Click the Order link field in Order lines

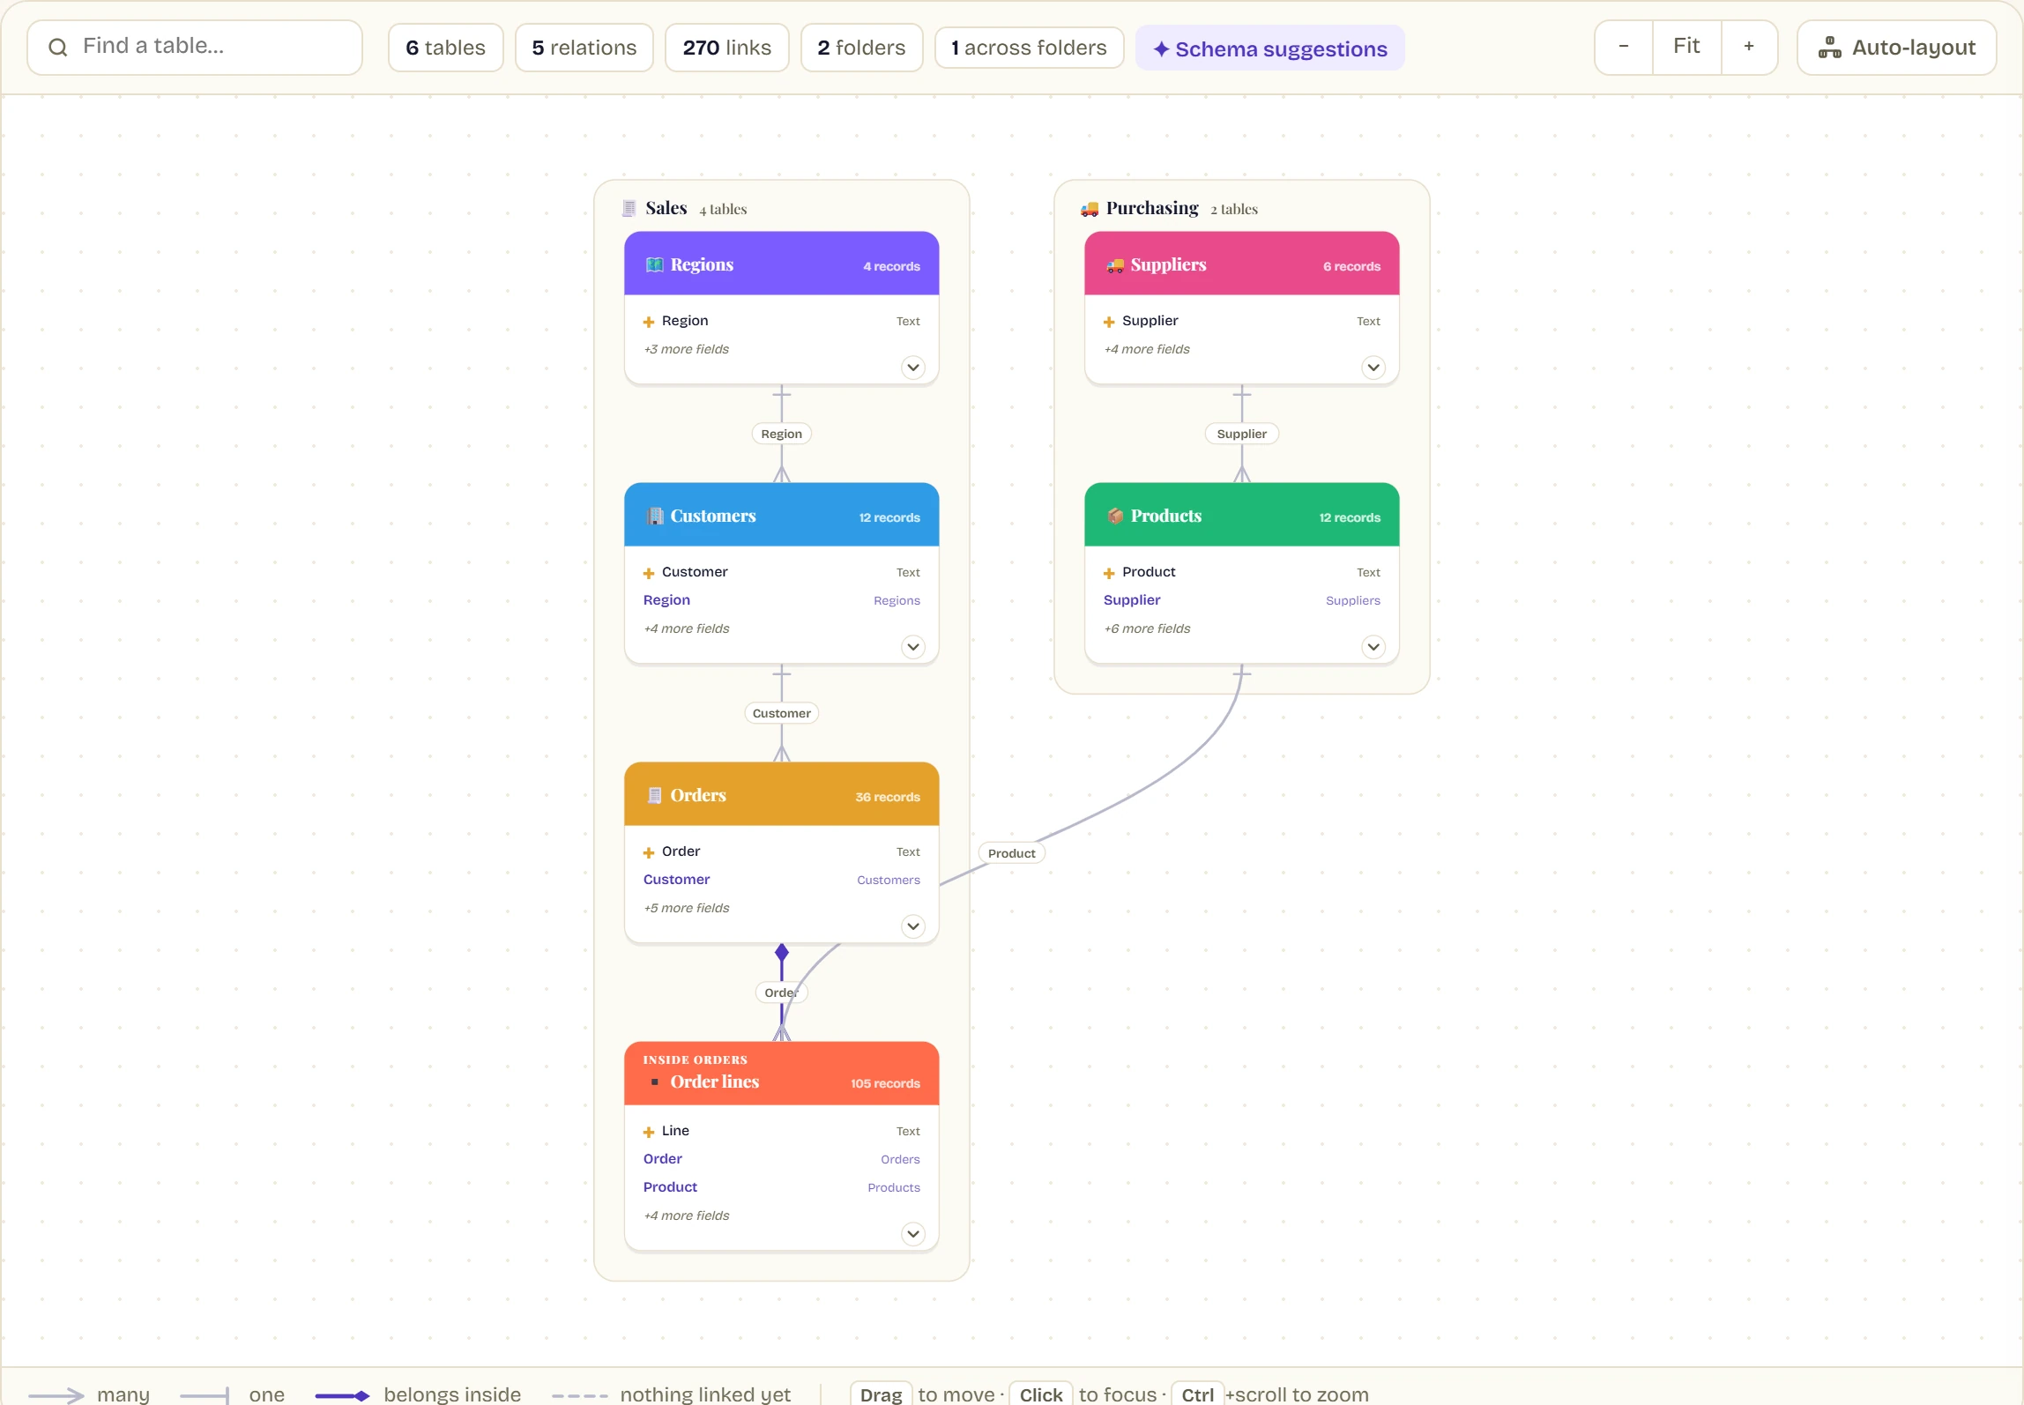[782, 1159]
